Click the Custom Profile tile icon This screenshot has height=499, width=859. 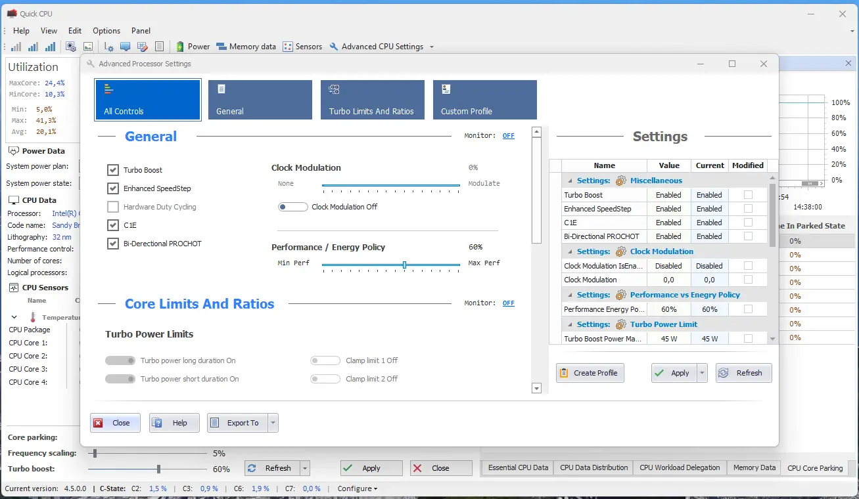tap(446, 89)
